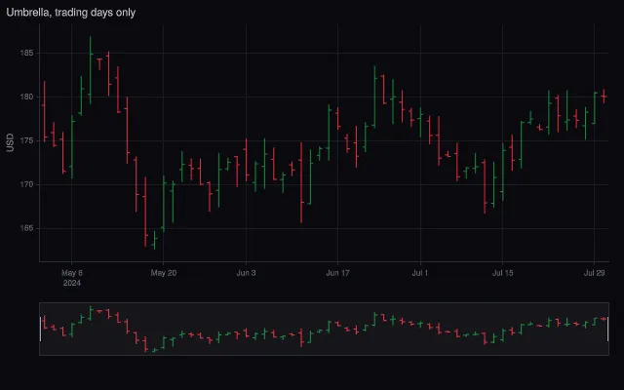Click the USD y-axis label
Screen dimensions: 624x390
pyautogui.click(x=10, y=142)
